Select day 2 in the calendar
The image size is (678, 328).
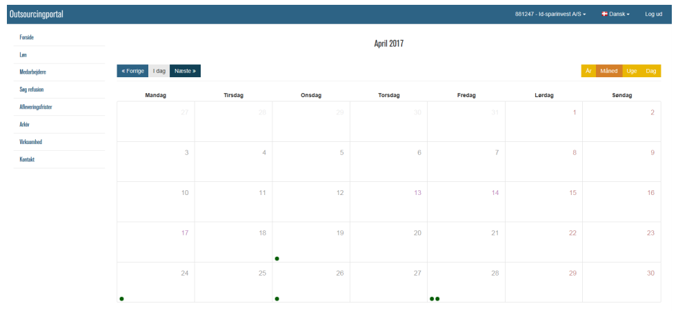point(652,113)
